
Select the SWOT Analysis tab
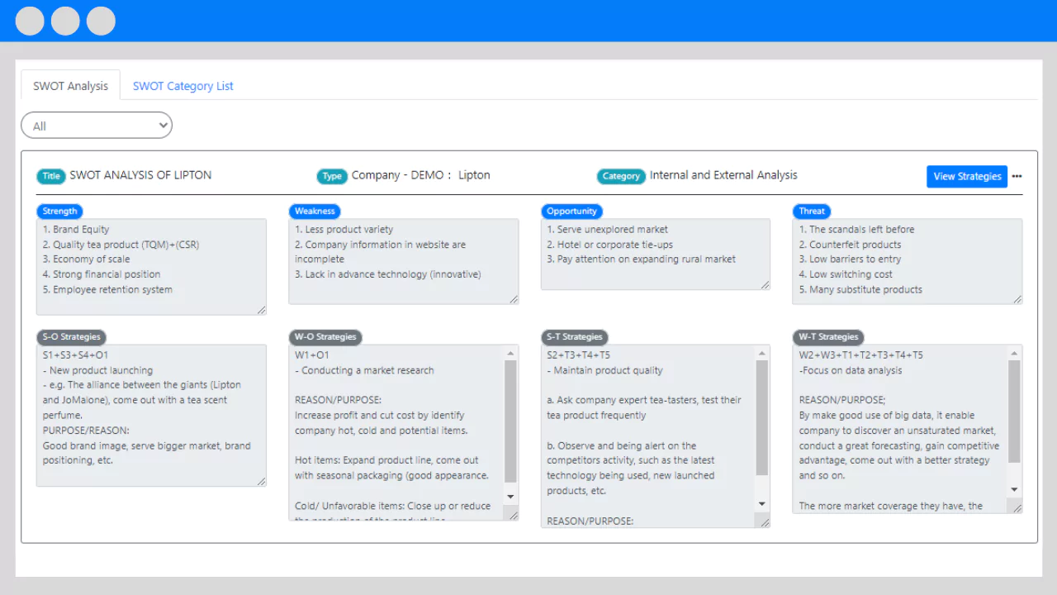coord(70,86)
